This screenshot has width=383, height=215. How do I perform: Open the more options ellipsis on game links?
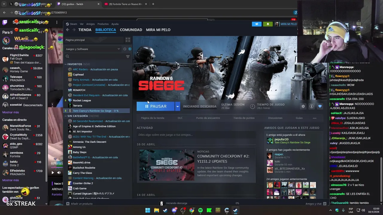[314, 118]
